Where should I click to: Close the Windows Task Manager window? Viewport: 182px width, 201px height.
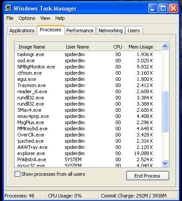point(173,8)
